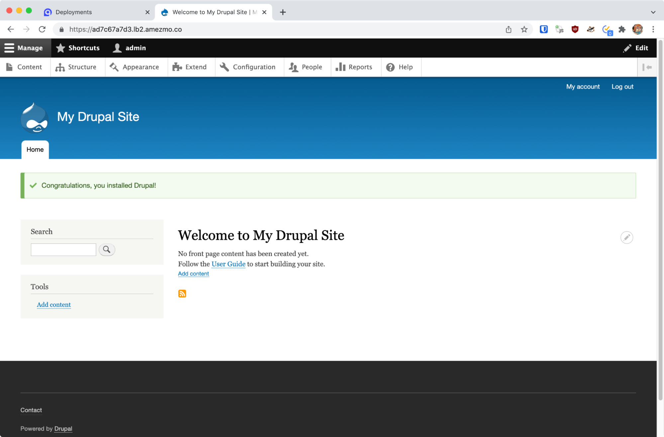Open Chrome three-dot menu
The width and height of the screenshot is (664, 437).
[x=653, y=29]
